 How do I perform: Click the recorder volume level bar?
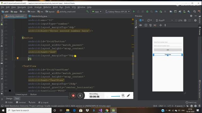point(116,96)
